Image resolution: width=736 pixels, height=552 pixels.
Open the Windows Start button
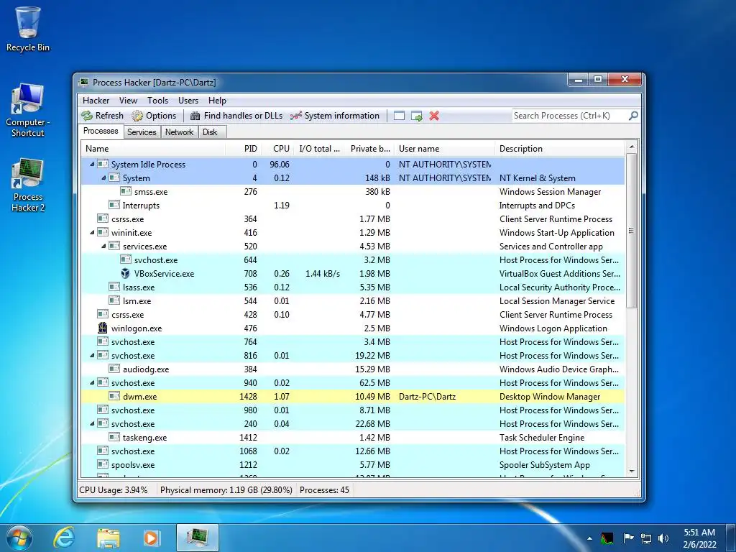point(19,538)
